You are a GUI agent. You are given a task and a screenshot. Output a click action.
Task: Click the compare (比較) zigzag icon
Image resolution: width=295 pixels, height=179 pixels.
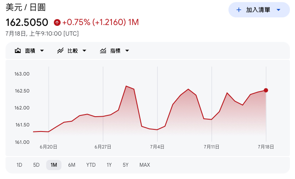click(x=60, y=50)
